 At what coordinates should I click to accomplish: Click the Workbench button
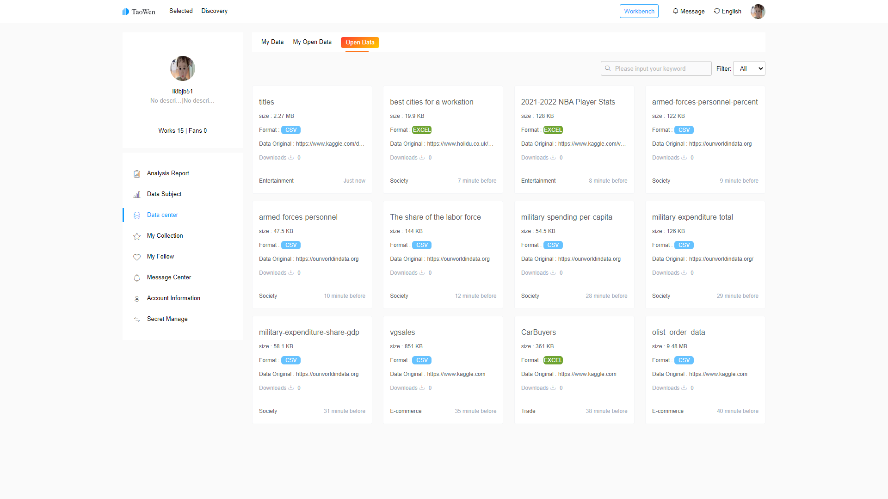click(x=639, y=11)
